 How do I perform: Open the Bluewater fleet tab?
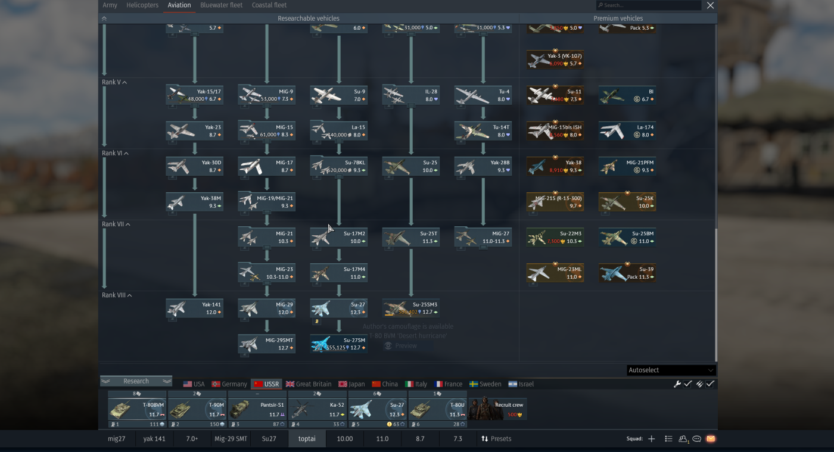222,5
